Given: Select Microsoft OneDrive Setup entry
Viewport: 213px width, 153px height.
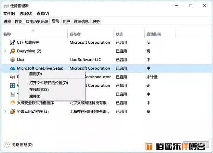Looking at the screenshot, I should 40,68.
